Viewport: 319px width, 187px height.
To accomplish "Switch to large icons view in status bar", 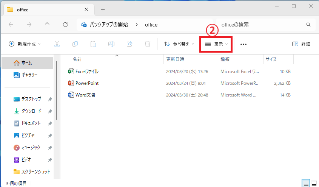I will click(314, 183).
